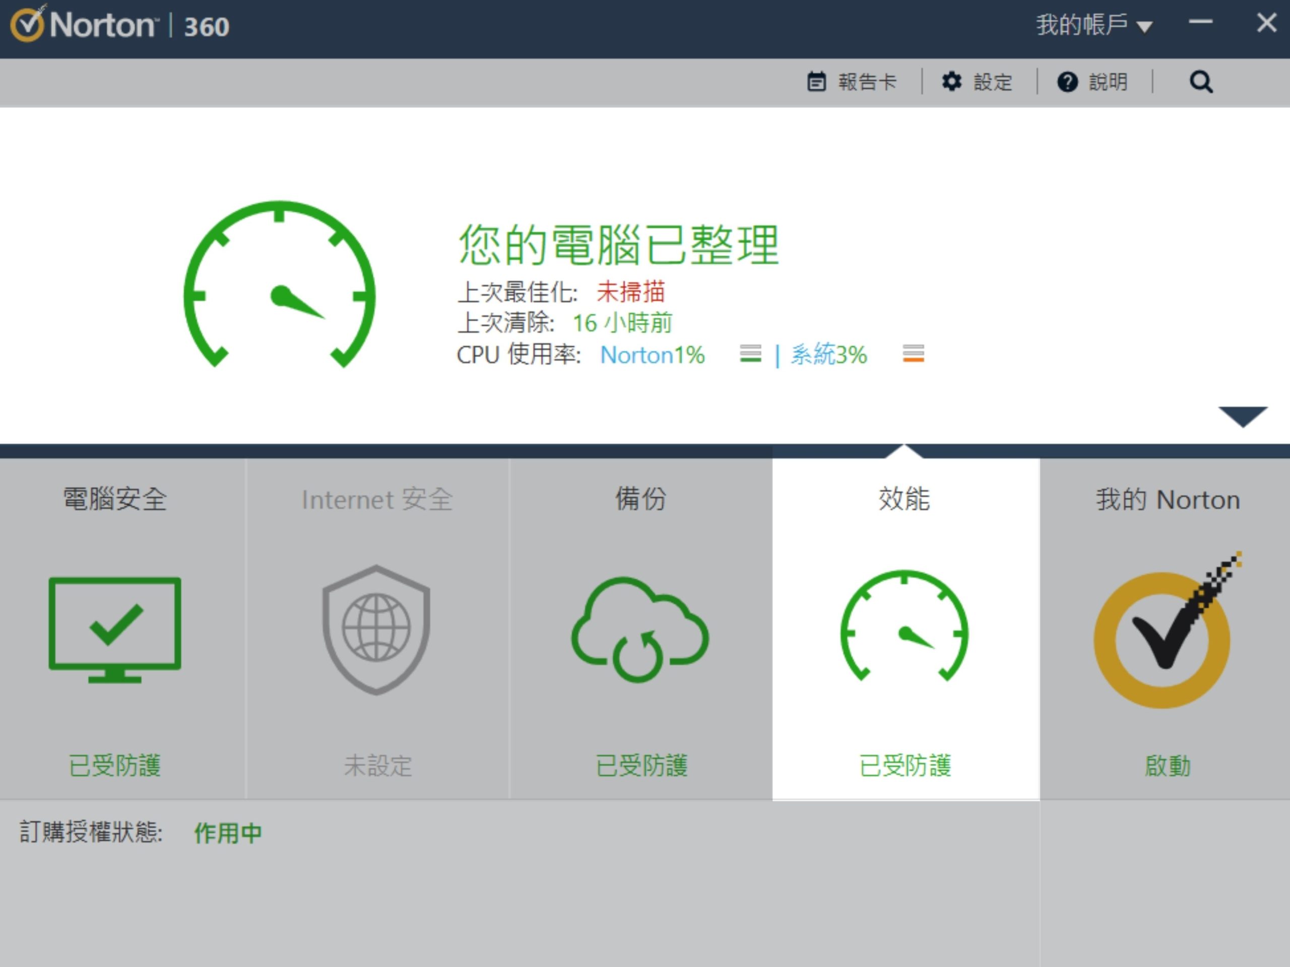
Task: Open the 我的帳戶 account dropdown
Action: coord(1093,25)
